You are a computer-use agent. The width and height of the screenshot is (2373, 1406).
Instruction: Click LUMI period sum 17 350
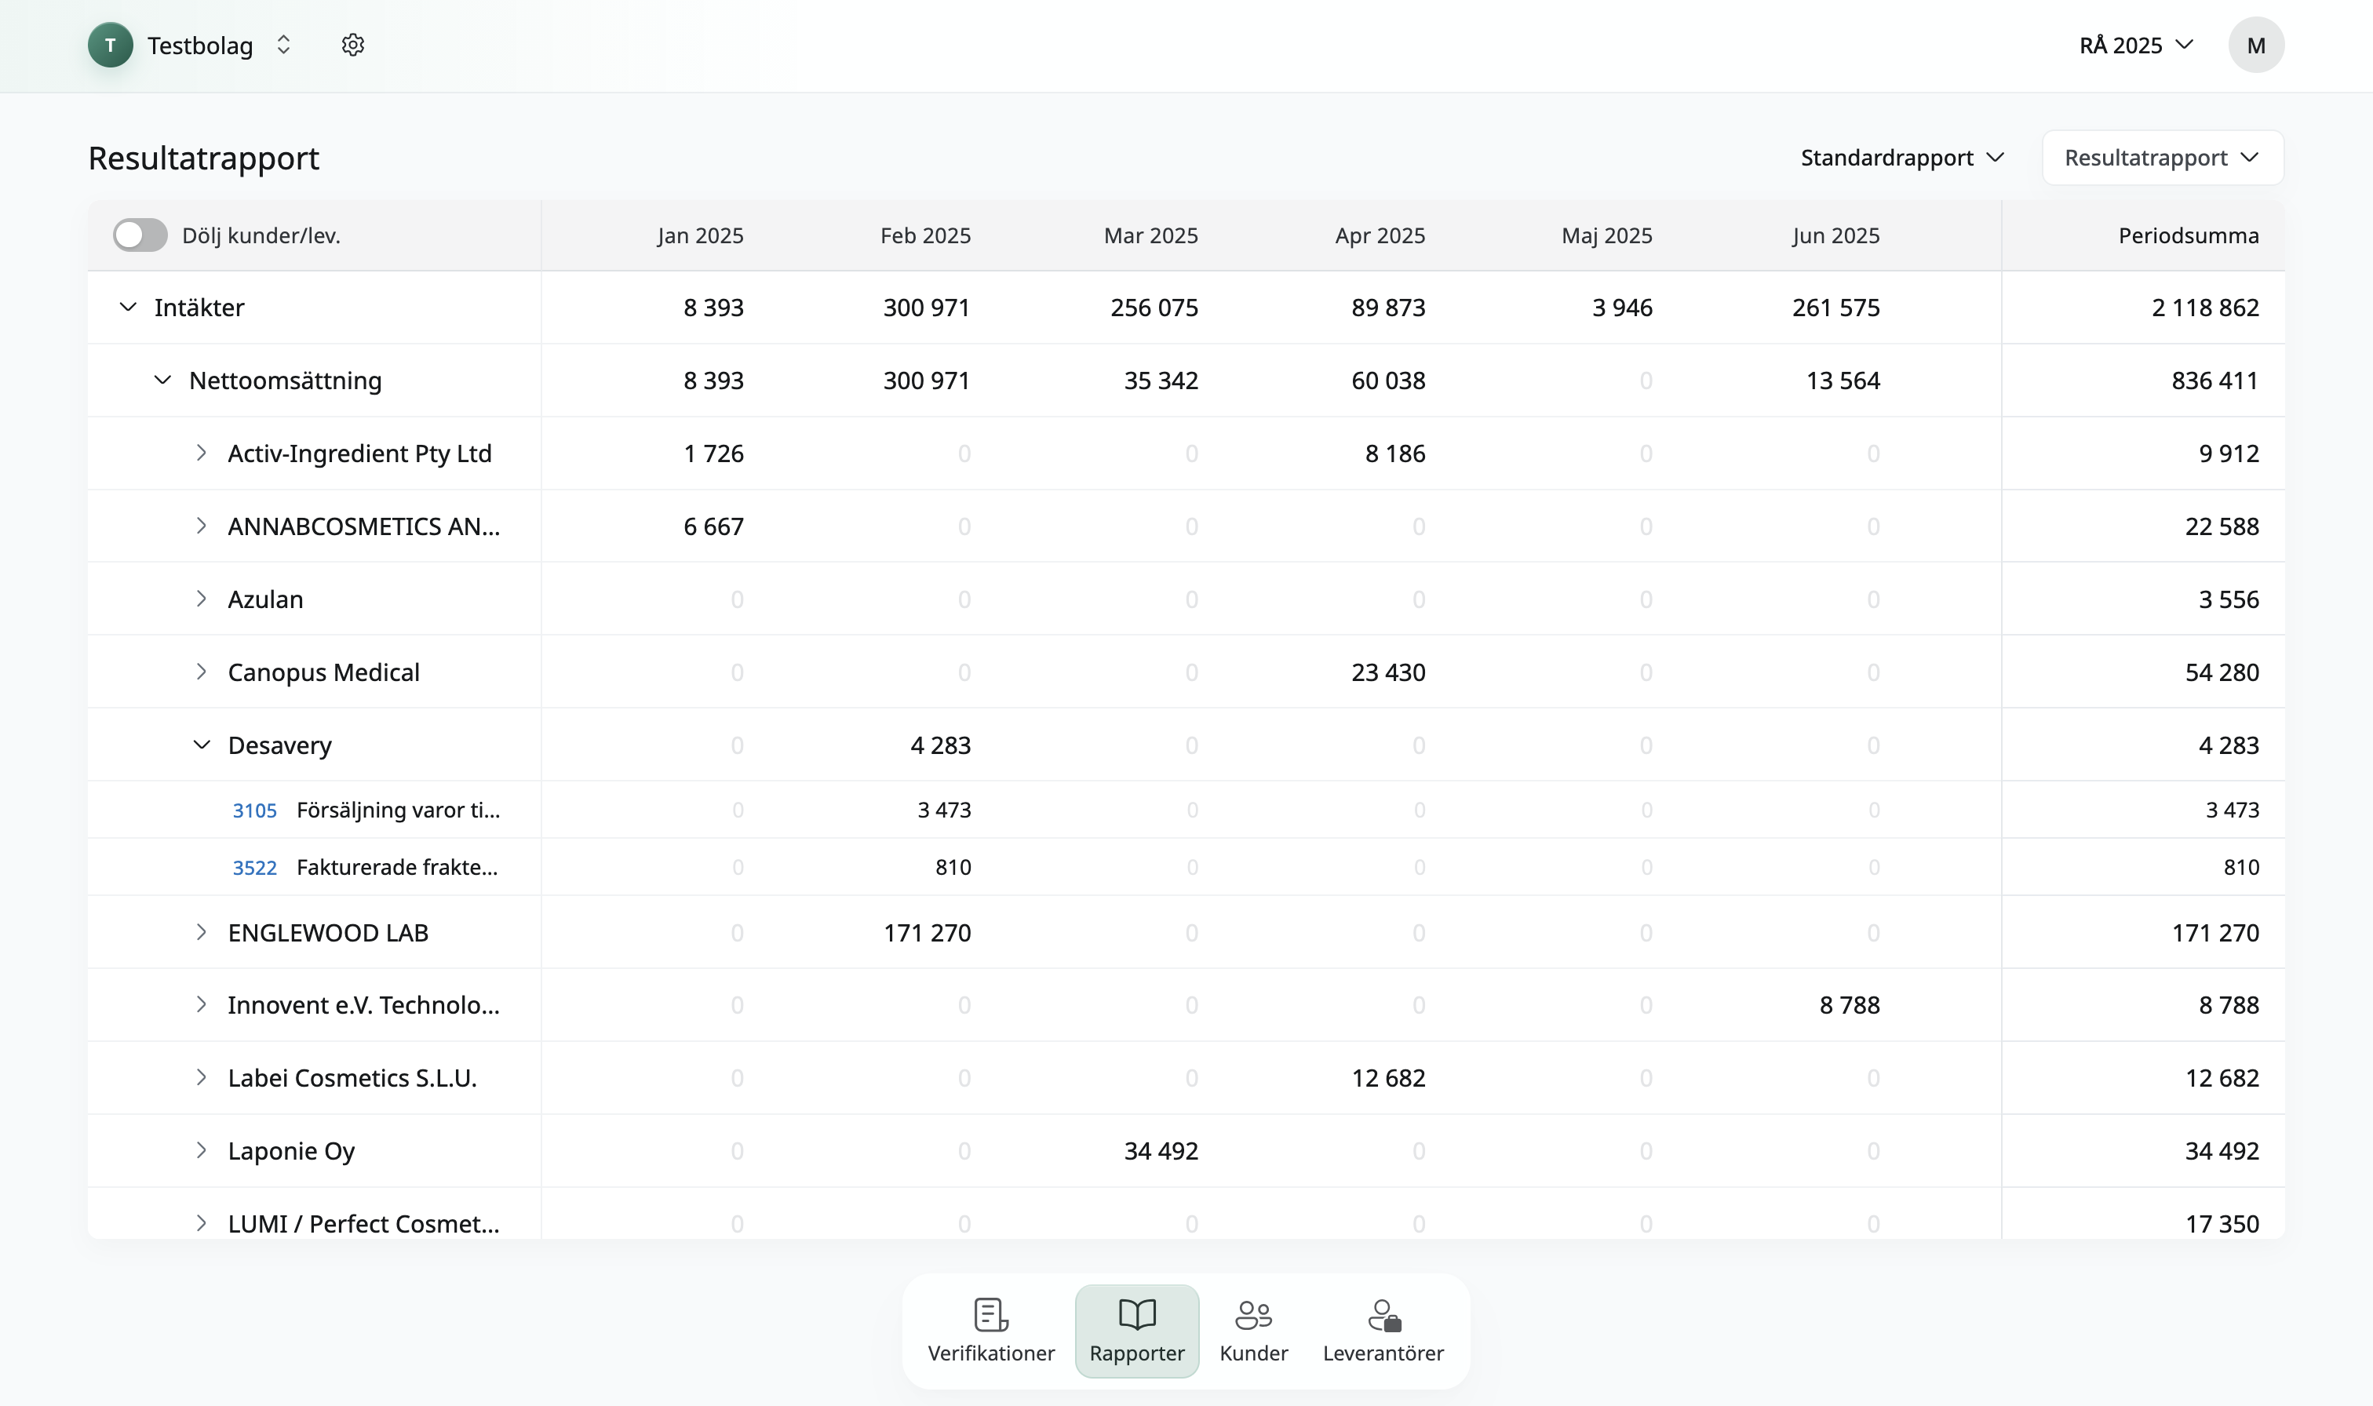(2222, 1223)
